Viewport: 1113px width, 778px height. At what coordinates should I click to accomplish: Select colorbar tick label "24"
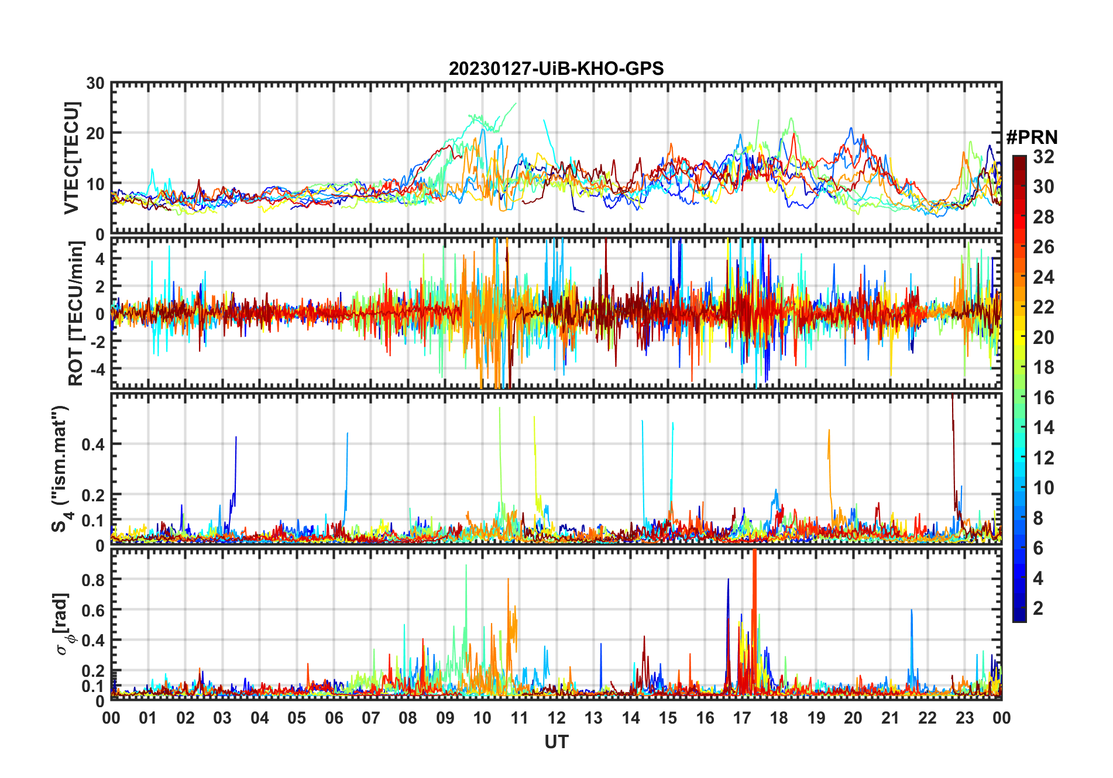pos(1043,277)
